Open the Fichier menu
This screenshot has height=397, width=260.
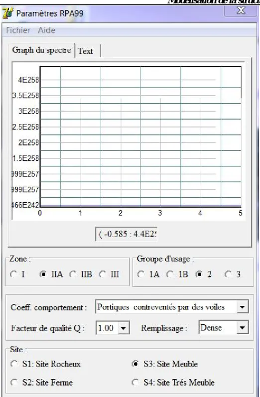[18, 30]
